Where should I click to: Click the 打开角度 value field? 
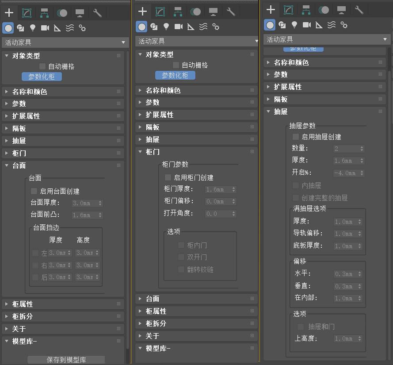pyautogui.click(x=217, y=214)
